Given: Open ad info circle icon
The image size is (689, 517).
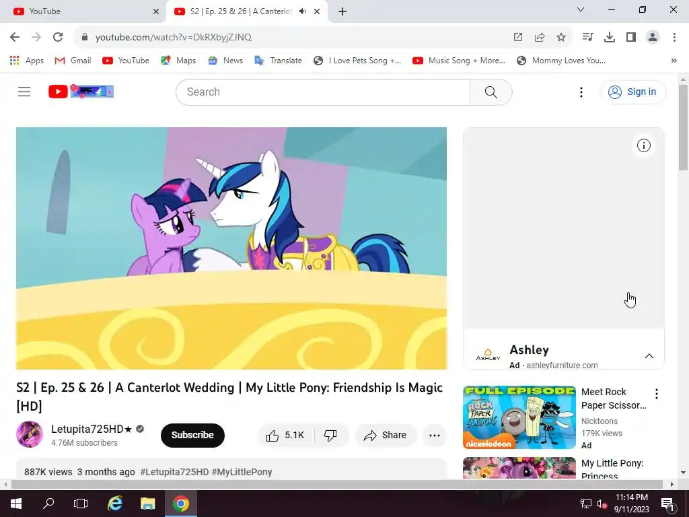Looking at the screenshot, I should tap(644, 145).
